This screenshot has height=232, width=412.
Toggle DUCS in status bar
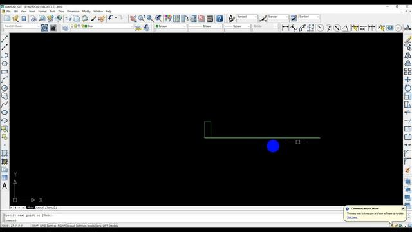[91, 226]
